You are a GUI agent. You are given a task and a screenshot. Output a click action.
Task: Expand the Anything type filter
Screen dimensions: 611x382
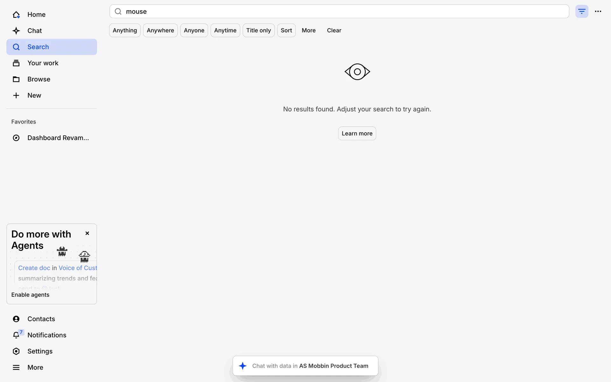tap(125, 31)
